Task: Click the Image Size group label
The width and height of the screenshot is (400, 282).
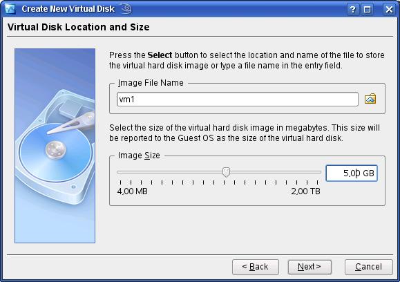Action: (139, 156)
